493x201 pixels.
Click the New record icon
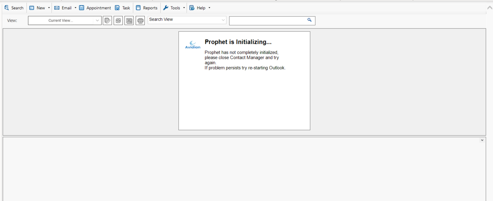coord(31,7)
